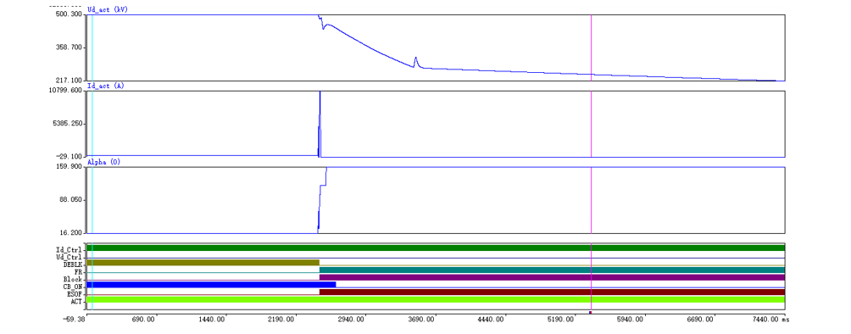Click the current spike peak in Id_act plot
The image size is (851, 334).
click(x=320, y=92)
